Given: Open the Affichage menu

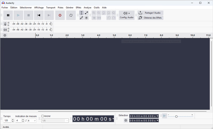Looking at the screenshot, I should pos(39,8).
